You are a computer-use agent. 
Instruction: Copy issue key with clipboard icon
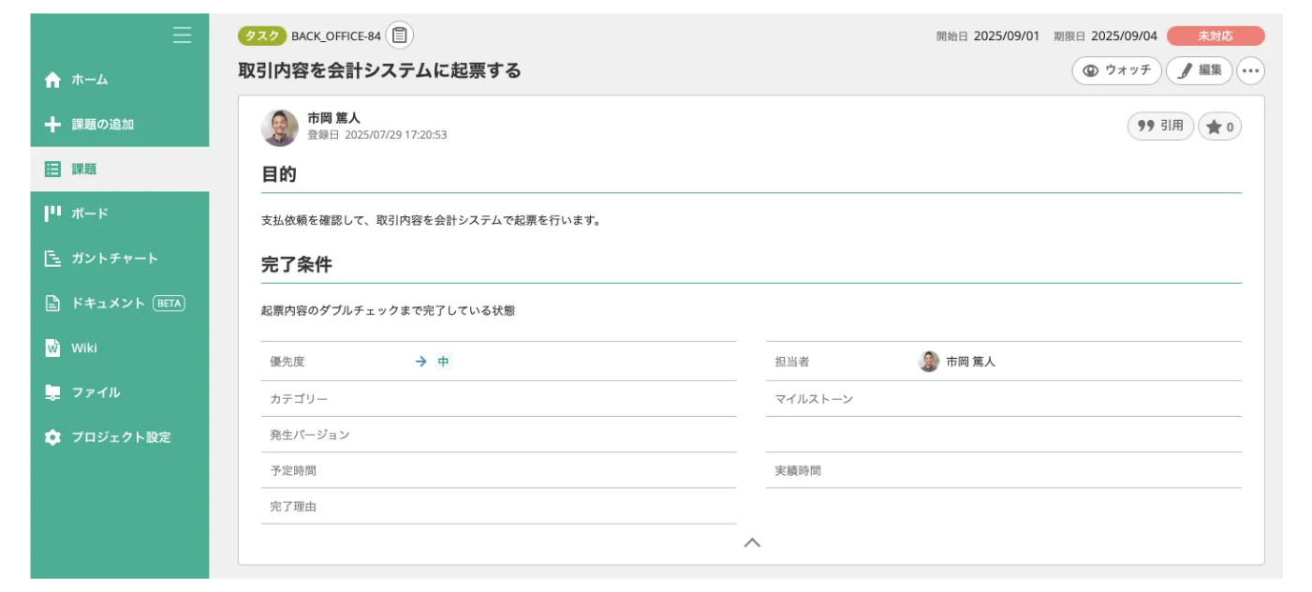[x=400, y=36]
